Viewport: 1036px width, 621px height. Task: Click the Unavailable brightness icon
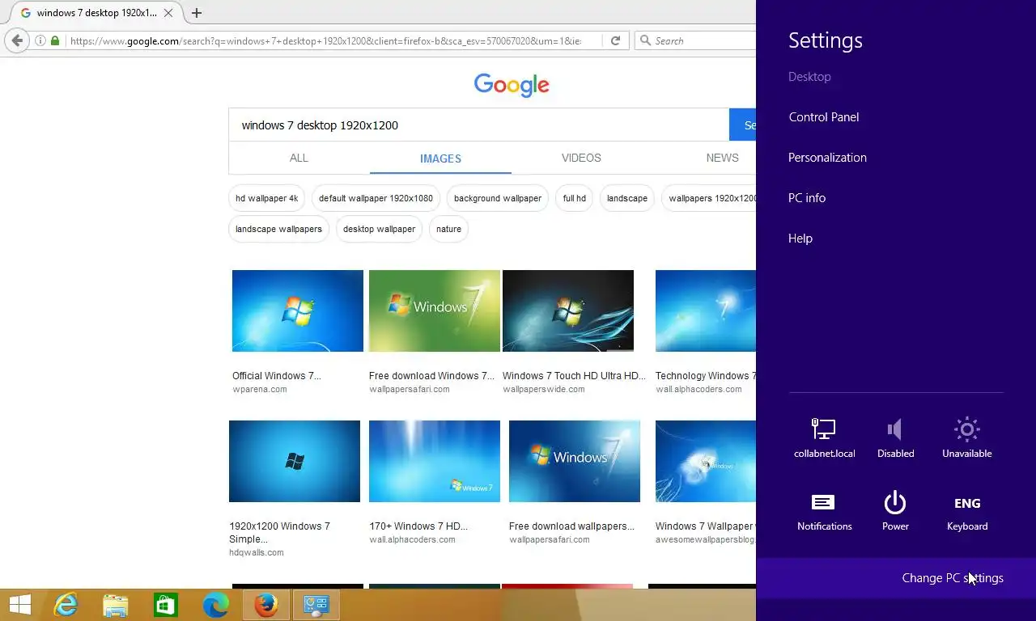point(966,438)
